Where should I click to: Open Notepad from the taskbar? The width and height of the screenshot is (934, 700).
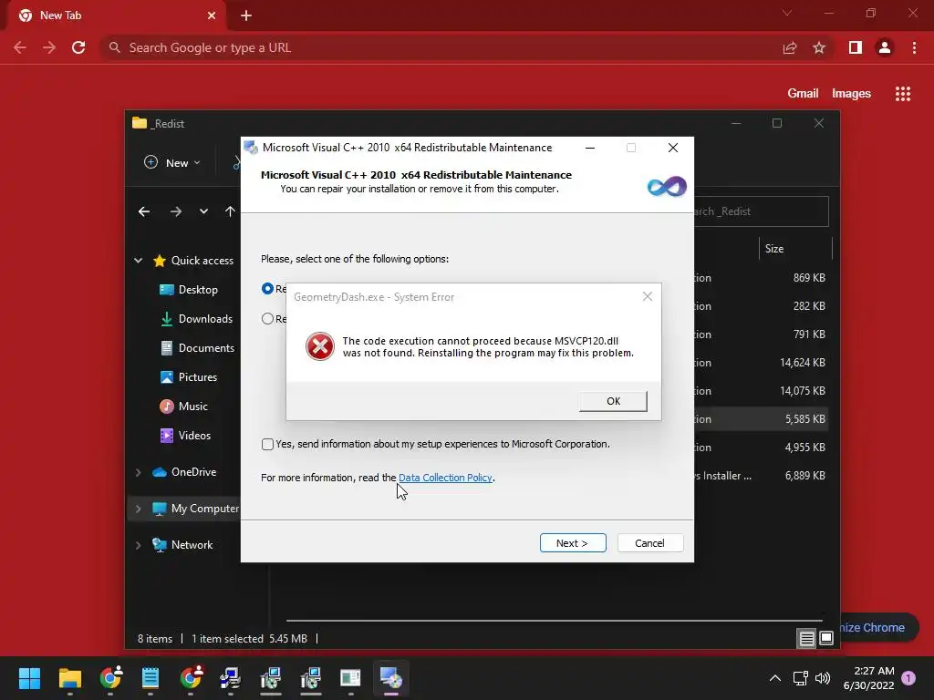150,678
